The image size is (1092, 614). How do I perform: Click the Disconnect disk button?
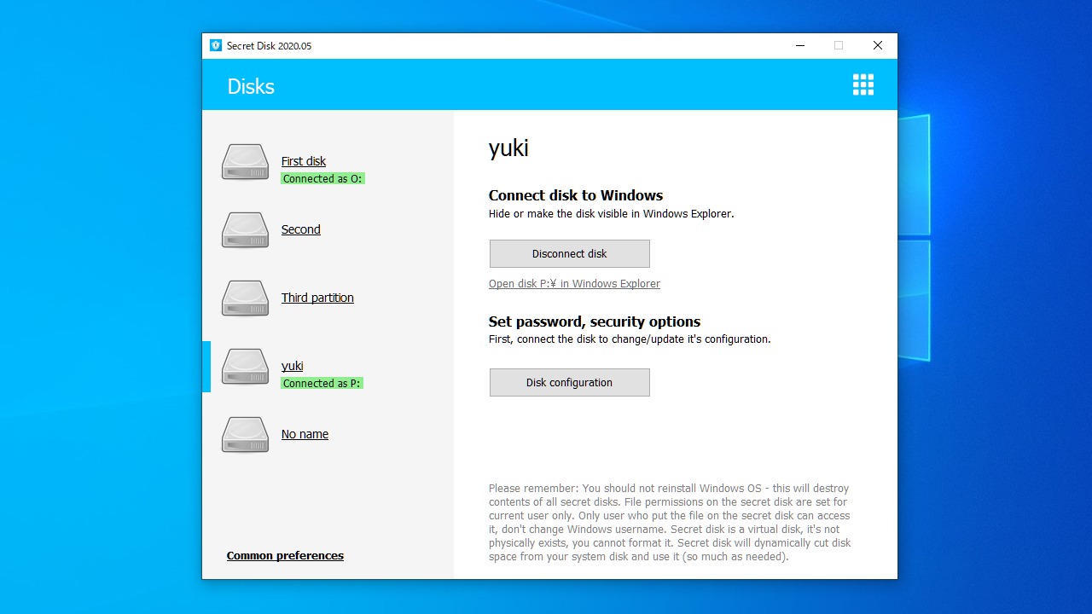570,253
